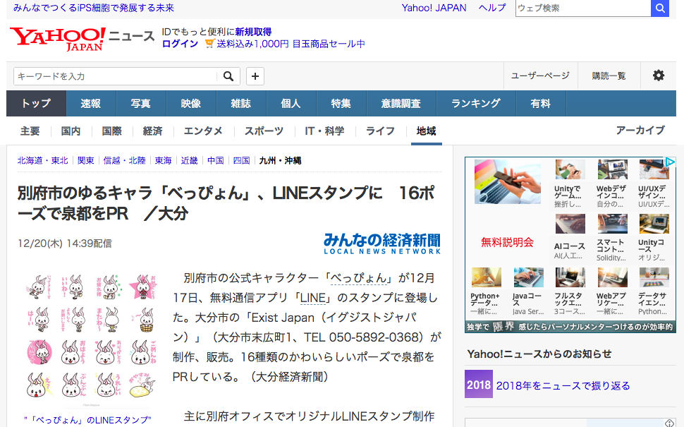Select the IT・科学 category tab
Viewport: 684px width, 427px height.
(x=324, y=131)
